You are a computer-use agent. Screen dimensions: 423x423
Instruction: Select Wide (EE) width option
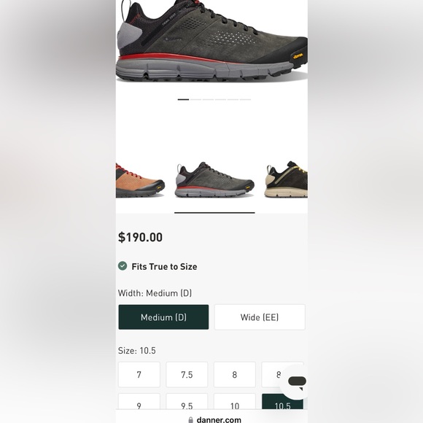click(x=260, y=317)
